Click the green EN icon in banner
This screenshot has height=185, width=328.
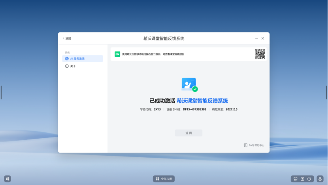click(117, 54)
